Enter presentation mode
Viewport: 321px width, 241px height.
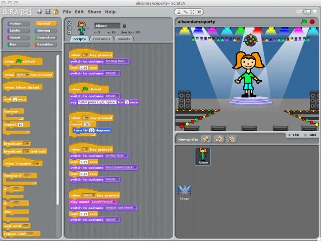315,12
